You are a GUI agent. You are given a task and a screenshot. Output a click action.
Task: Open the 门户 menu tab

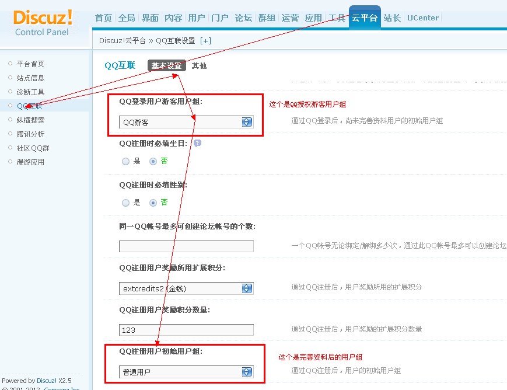pyautogui.click(x=220, y=18)
